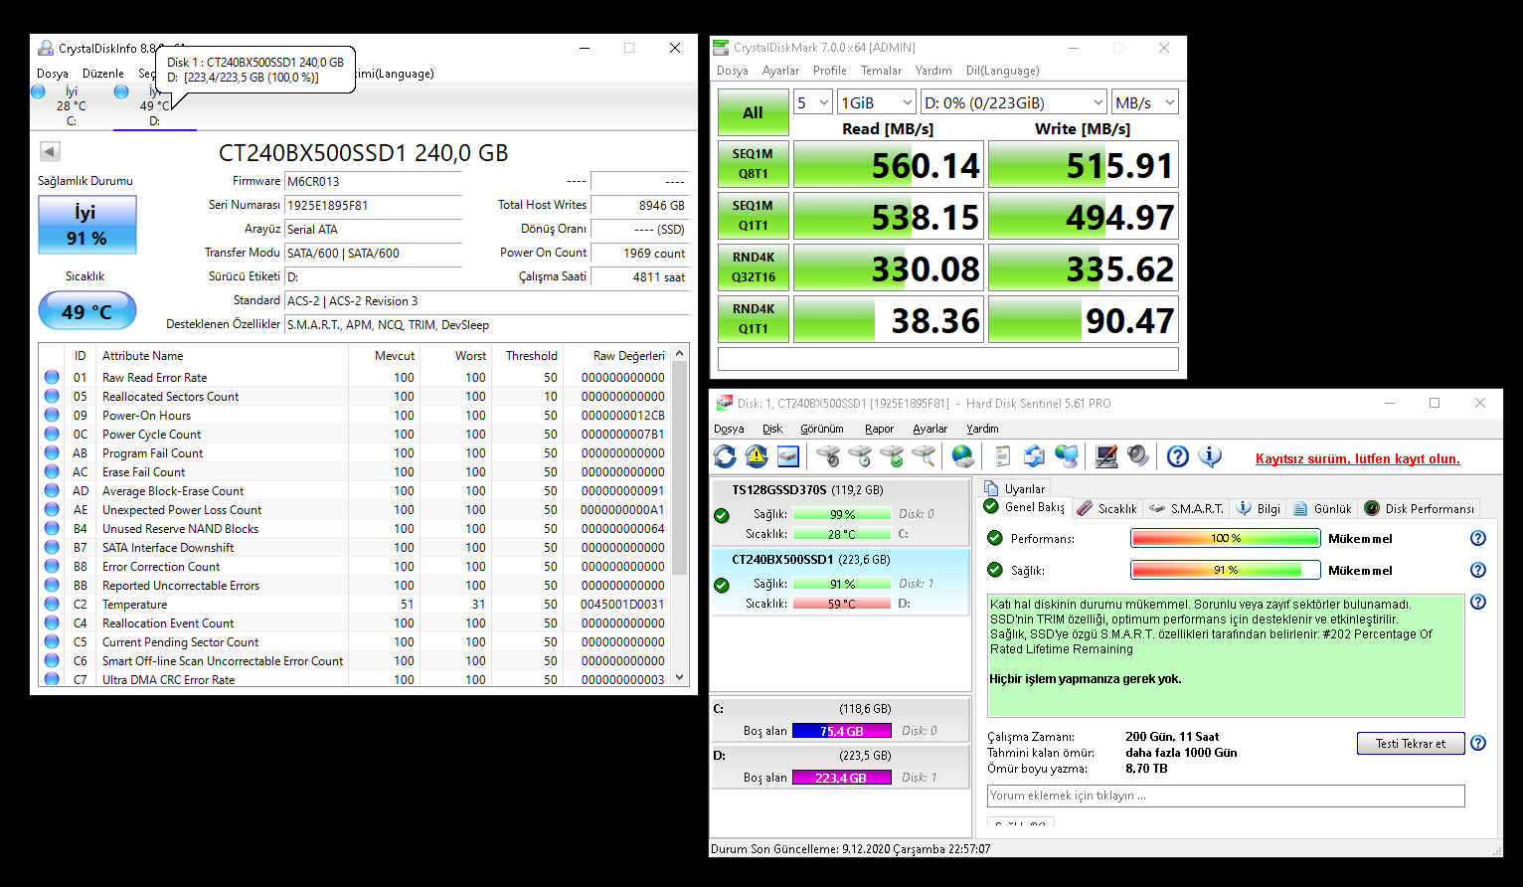The image size is (1523, 887).
Task: Click the blue-framed disk icon in Sentinel toolbar
Action: click(788, 456)
